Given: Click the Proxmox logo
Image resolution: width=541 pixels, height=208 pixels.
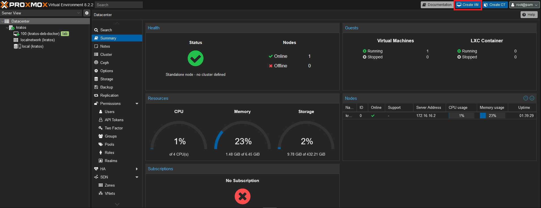Looking at the screenshot, I should pyautogui.click(x=24, y=5).
